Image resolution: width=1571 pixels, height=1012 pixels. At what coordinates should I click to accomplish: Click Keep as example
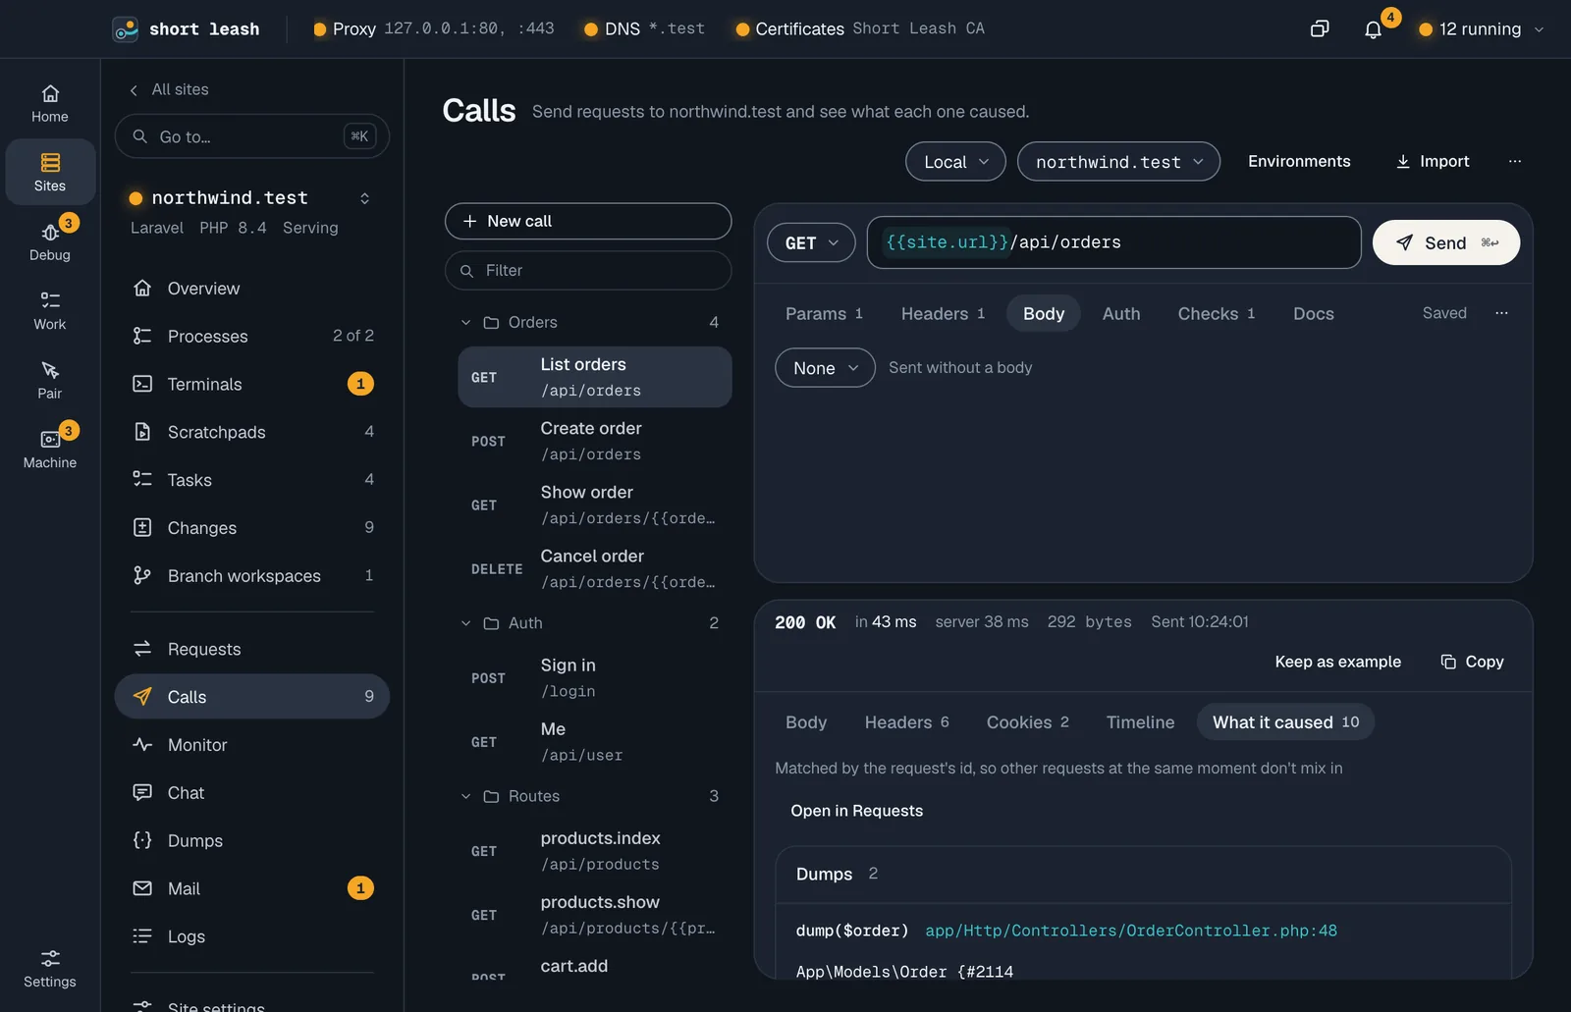click(1337, 662)
